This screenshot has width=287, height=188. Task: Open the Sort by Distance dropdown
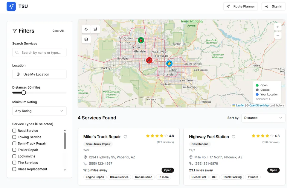pyautogui.click(x=263, y=118)
